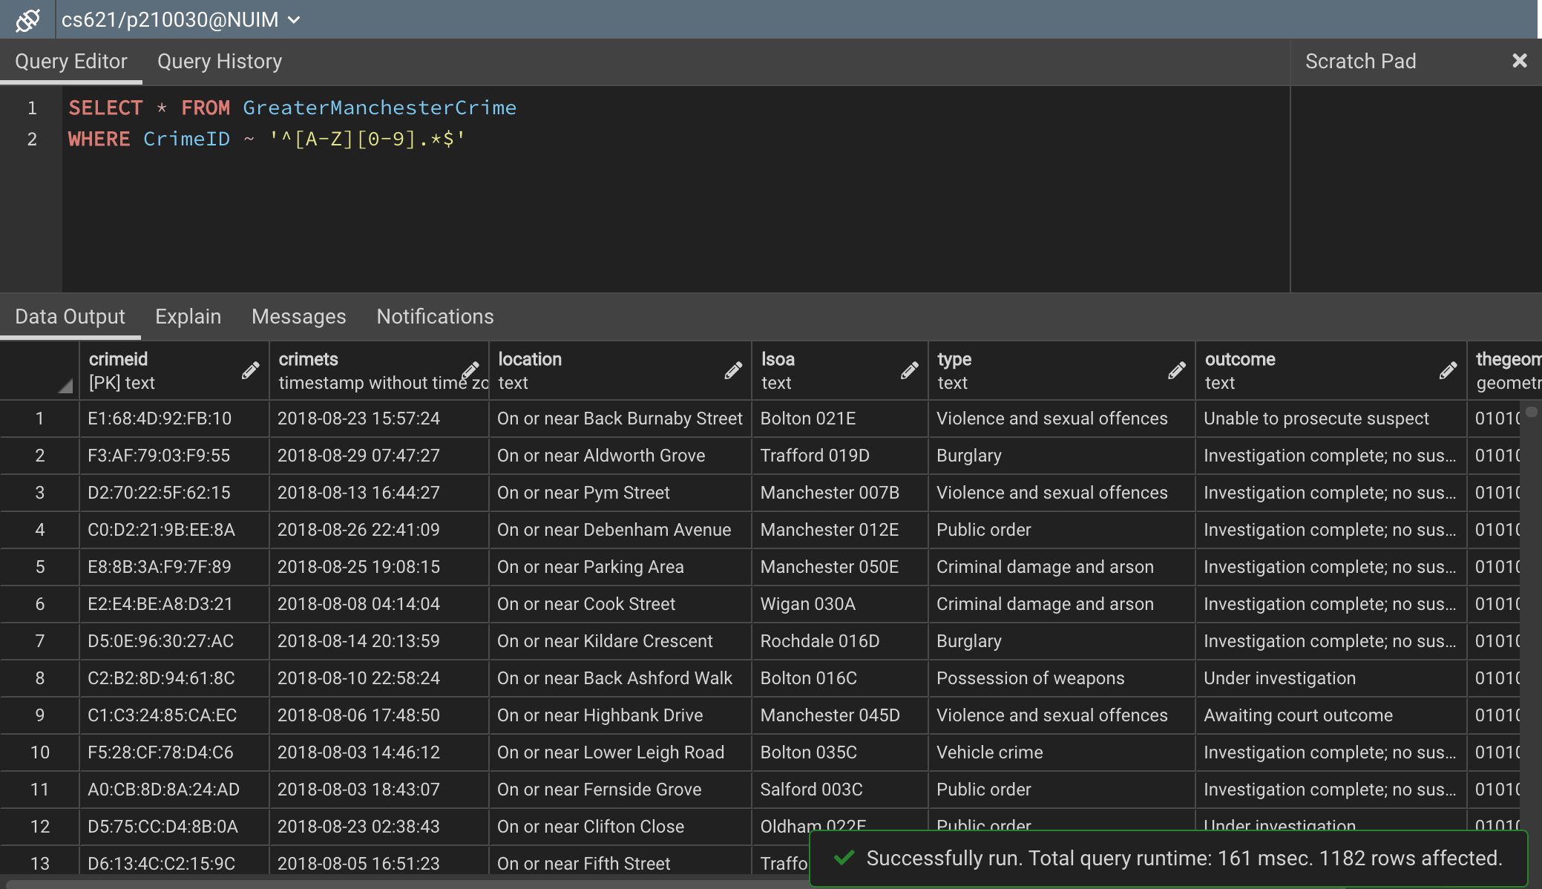1542x889 pixels.
Task: Open the Messages tab
Action: 298,317
